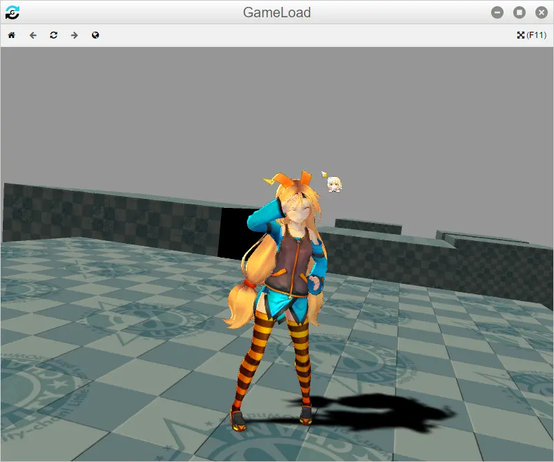Reload the game with the refresh icon

tap(53, 35)
